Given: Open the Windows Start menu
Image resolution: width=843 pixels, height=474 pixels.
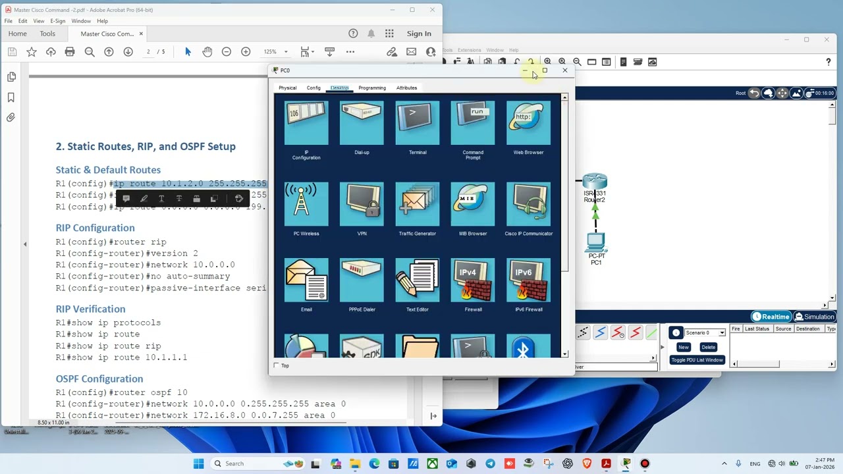Looking at the screenshot, I should [x=199, y=463].
